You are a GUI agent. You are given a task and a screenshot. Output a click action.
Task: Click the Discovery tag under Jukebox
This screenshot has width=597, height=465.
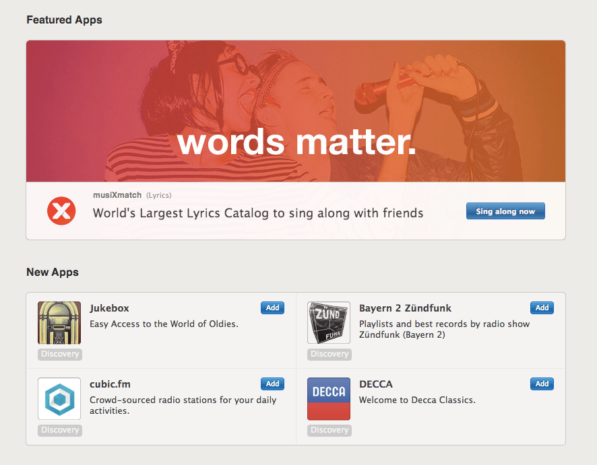60,354
